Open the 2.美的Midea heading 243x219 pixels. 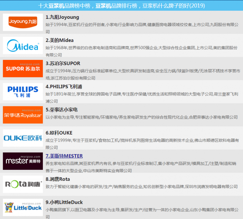tap(60, 40)
